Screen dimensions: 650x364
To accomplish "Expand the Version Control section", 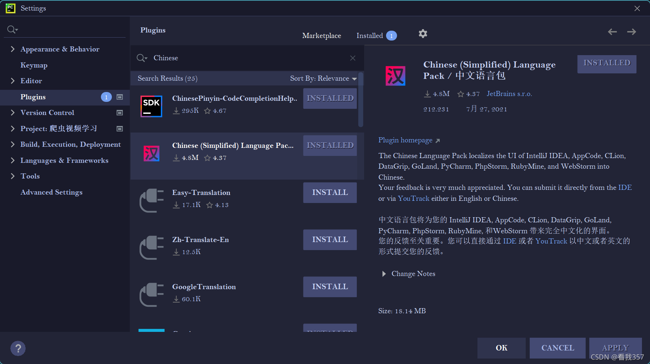I will point(13,112).
